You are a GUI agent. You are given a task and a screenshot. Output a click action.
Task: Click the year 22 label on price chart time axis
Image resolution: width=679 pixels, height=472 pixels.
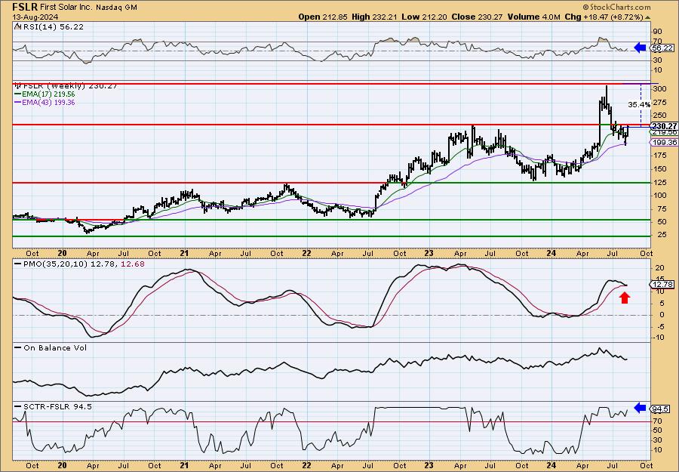coord(306,253)
